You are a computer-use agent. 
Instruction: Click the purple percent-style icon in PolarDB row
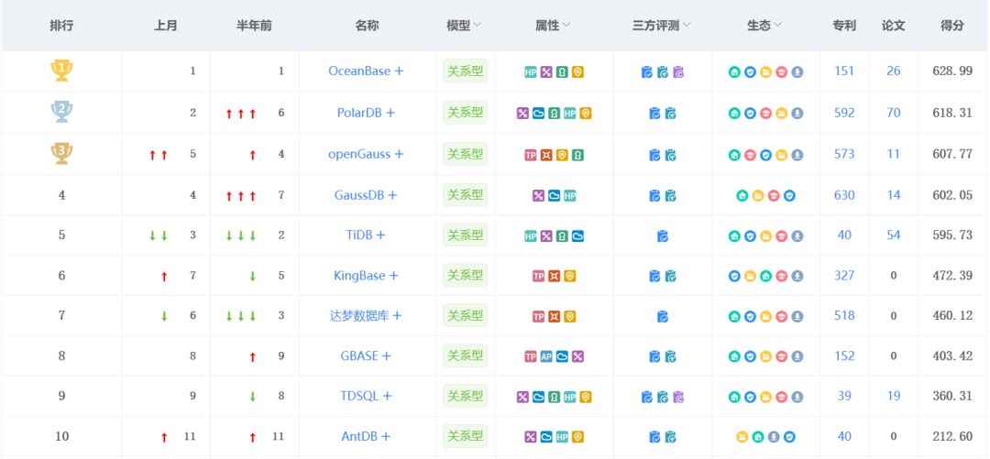(x=522, y=113)
